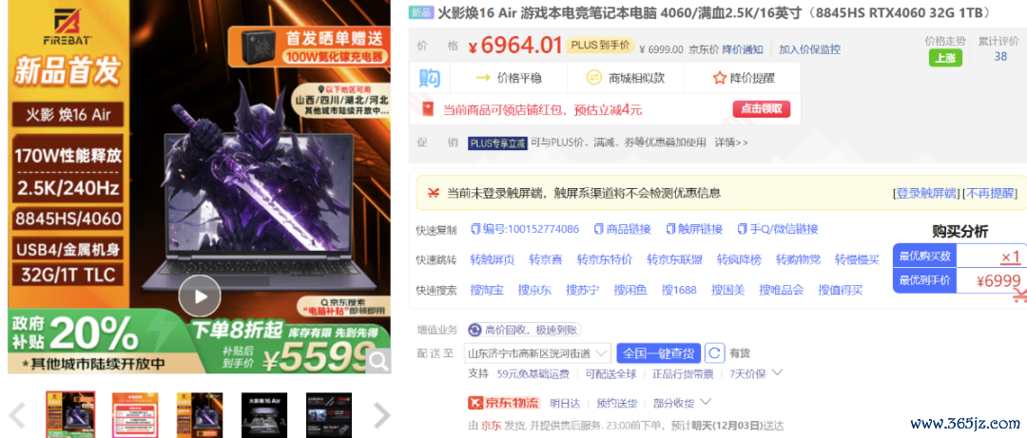Image resolution: width=1027 pixels, height=438 pixels.
Task: Click the 转京东特价 link
Action: (605, 260)
